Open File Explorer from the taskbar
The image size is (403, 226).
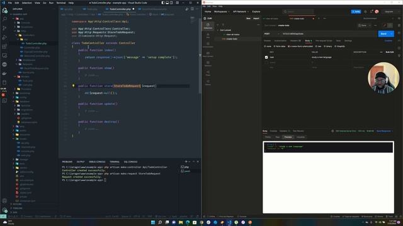[181, 222]
